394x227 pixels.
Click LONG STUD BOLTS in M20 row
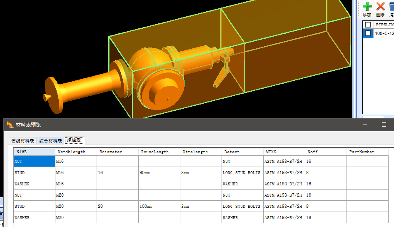tap(242, 207)
